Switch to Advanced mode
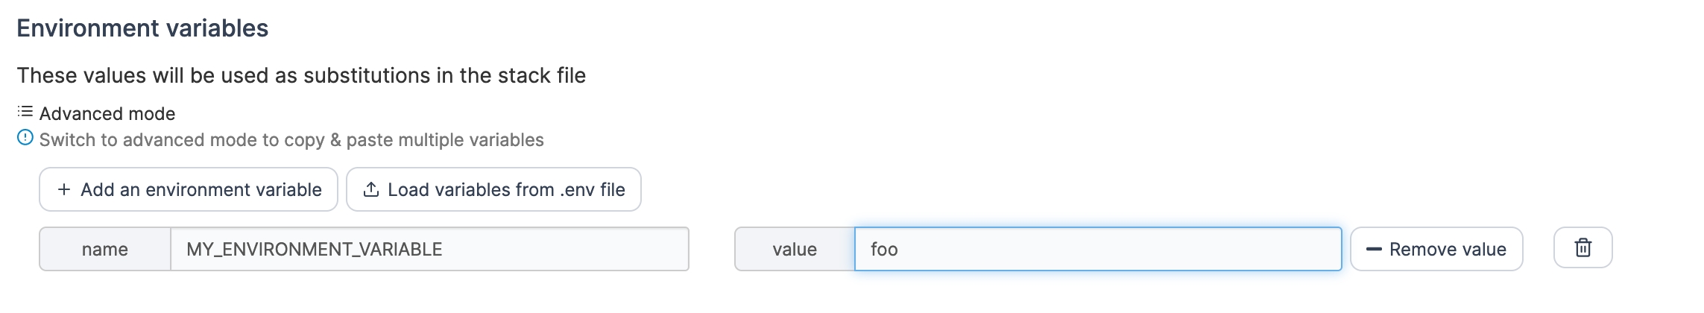This screenshot has height=313, width=1704. [107, 114]
